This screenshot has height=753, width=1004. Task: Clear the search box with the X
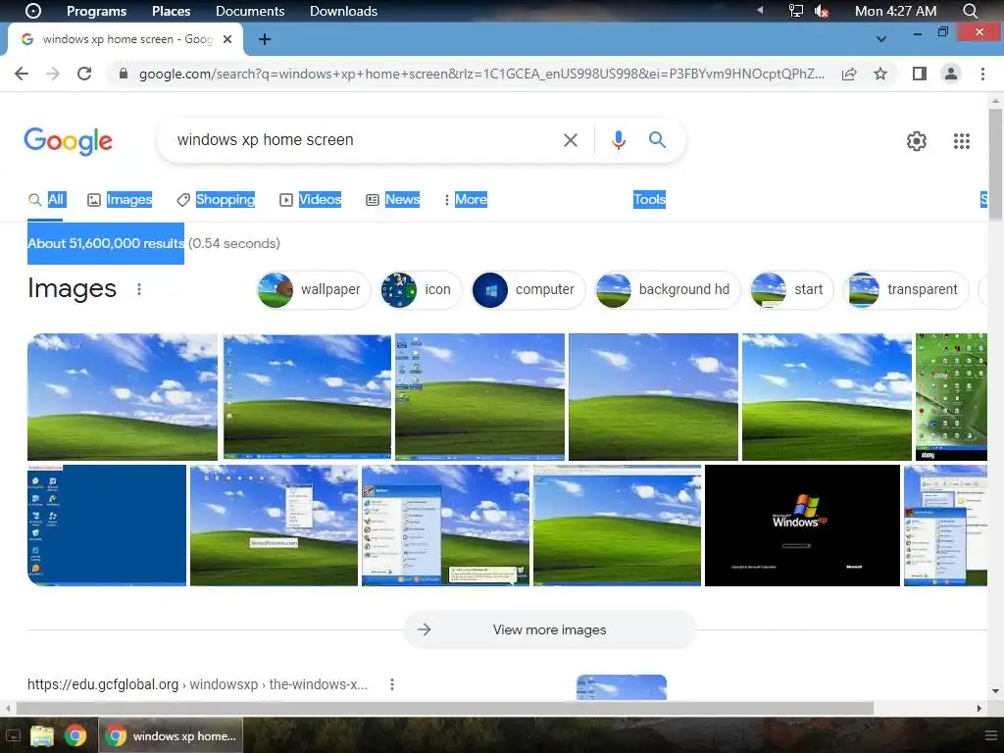pos(570,140)
